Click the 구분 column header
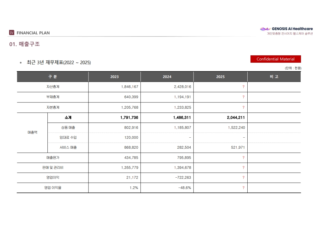Image resolution: width=318 pixels, height=225 pixels. tap(52, 77)
